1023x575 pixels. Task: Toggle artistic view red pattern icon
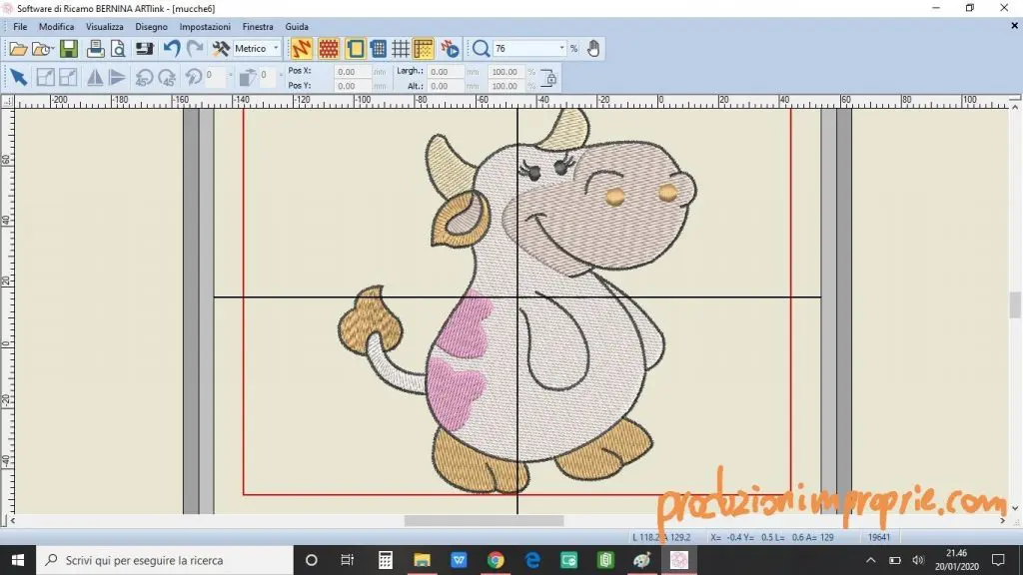(x=328, y=48)
